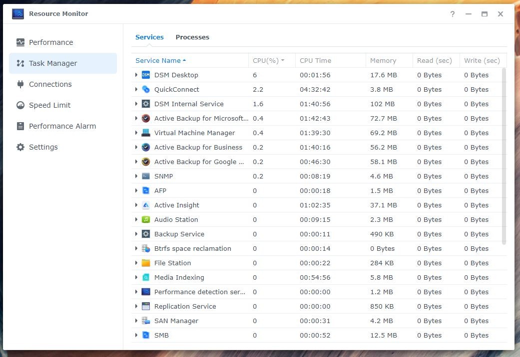Image resolution: width=520 pixels, height=357 pixels.
Task: Expand the QuickConnect service row
Action: [136, 89]
